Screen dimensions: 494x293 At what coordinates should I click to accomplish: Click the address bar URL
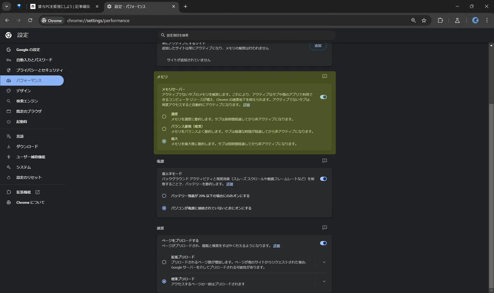[98, 21]
